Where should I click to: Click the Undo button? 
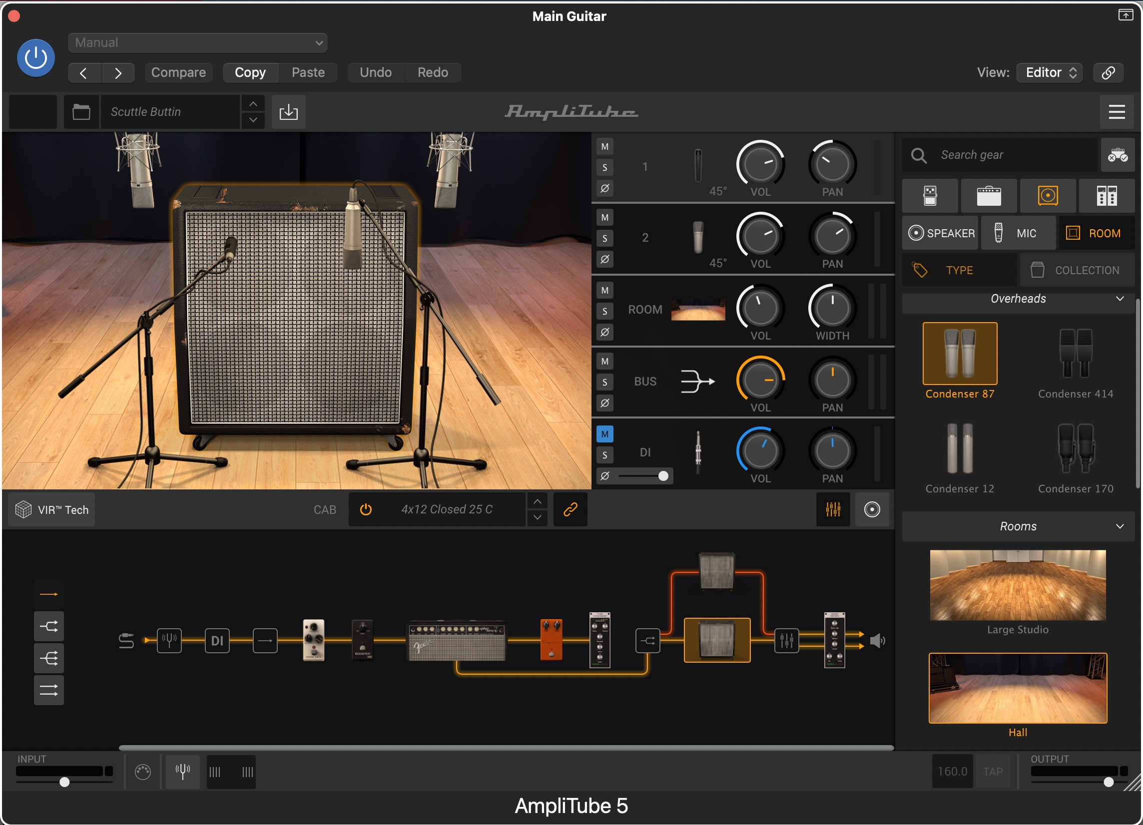(x=376, y=72)
